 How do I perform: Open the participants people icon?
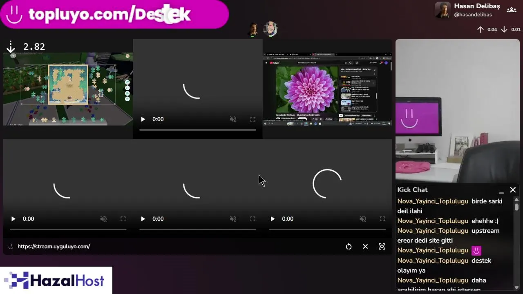(x=512, y=10)
